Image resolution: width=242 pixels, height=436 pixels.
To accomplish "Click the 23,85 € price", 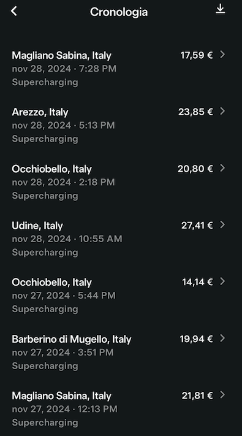I will click(195, 112).
